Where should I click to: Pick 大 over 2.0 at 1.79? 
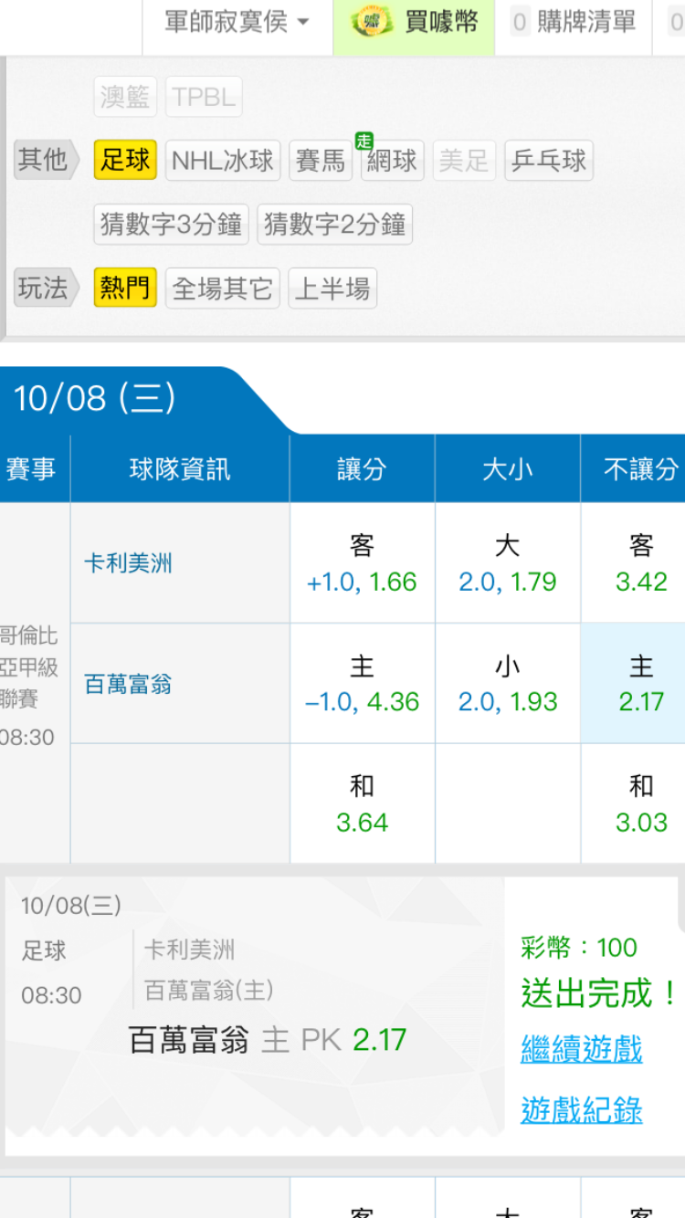(507, 563)
